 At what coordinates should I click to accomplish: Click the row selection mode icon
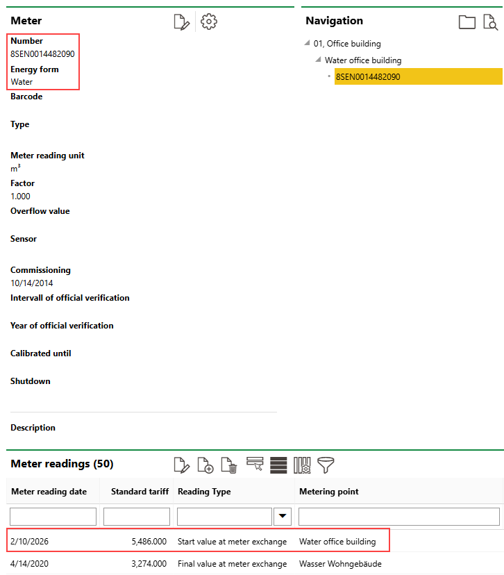coord(255,464)
